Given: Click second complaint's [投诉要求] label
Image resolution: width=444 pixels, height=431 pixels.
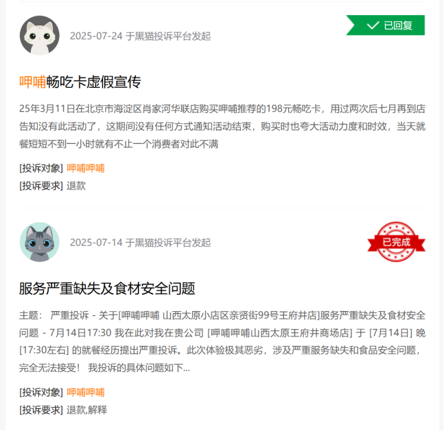Looking at the screenshot, I should pos(41,410).
